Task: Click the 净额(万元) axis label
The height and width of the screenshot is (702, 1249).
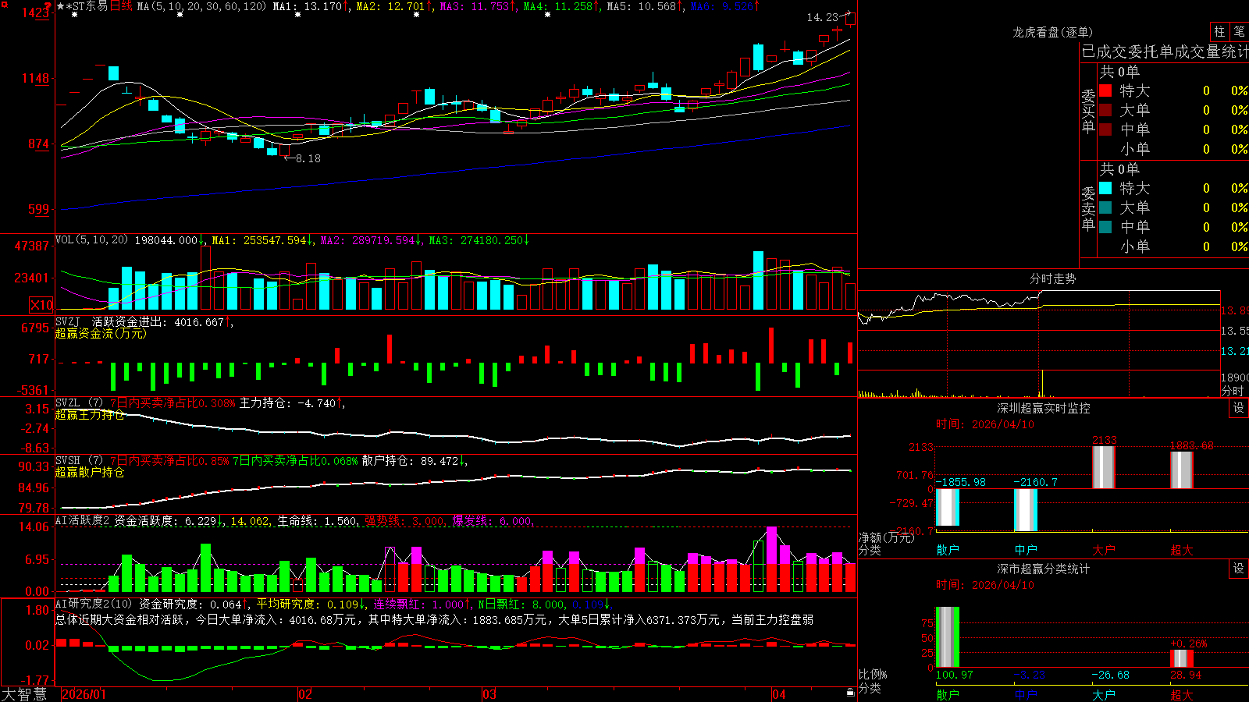Action: click(x=886, y=537)
